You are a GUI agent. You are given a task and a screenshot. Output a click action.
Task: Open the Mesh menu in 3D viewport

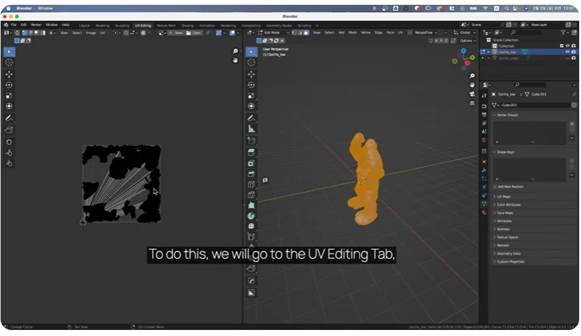(353, 33)
